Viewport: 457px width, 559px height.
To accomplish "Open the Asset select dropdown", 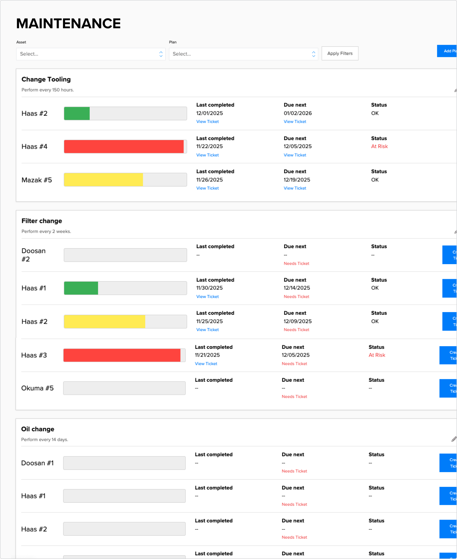I will 91,54.
